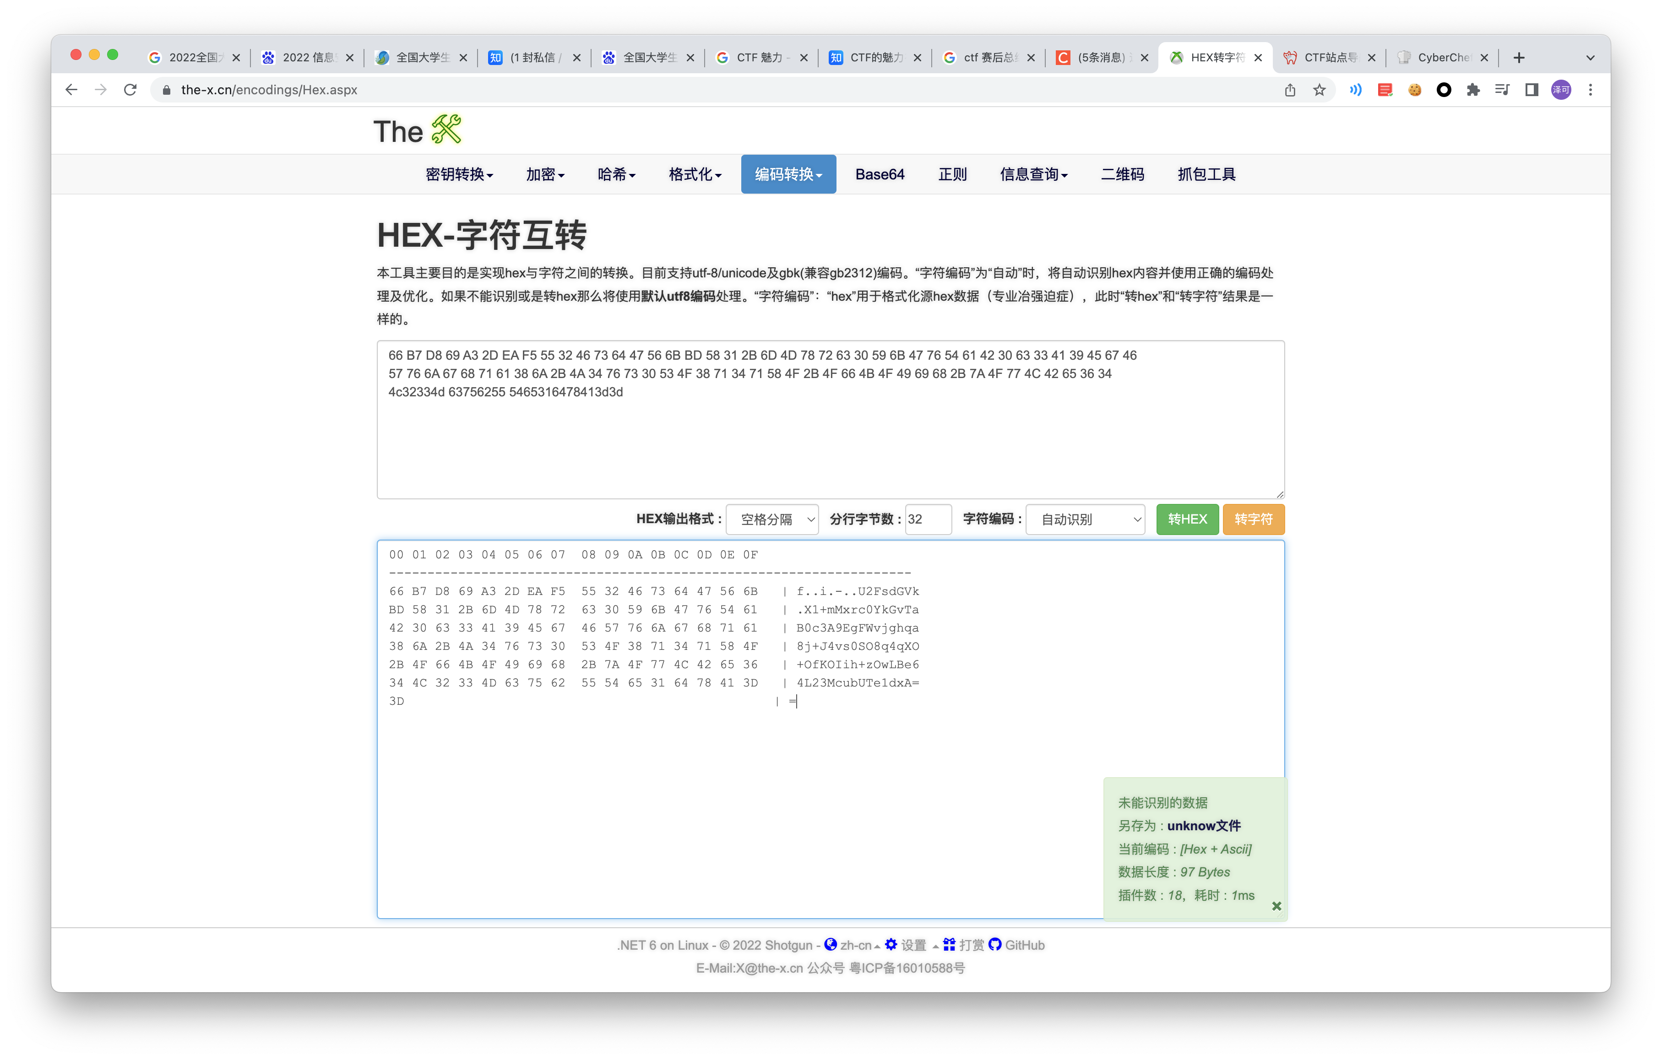
Task: Open a new tab with plus icon
Action: click(1518, 58)
